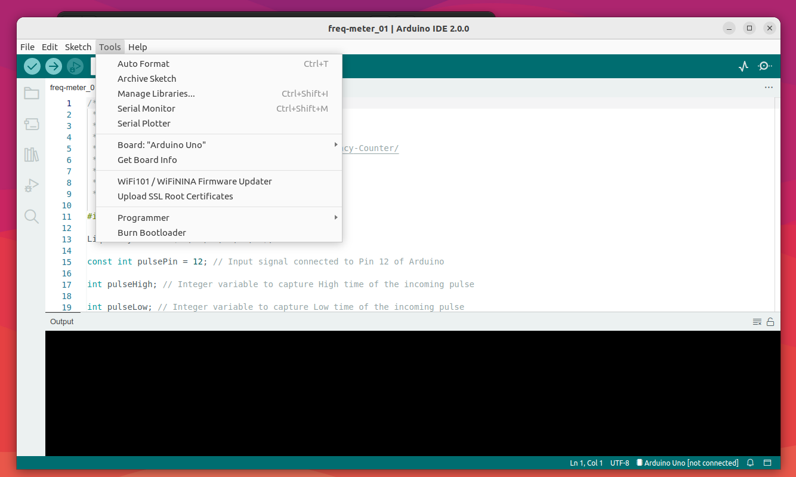This screenshot has width=796, height=477.
Task: Close the open Tools menu
Action: click(x=110, y=47)
